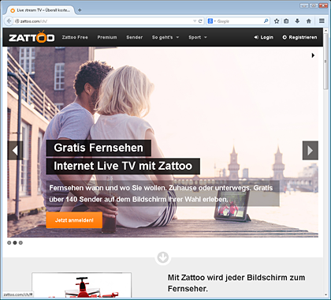
Task: Open the Premium menu item
Action: click(107, 37)
